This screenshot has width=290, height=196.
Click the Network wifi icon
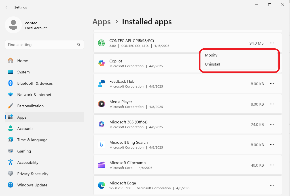(x=10, y=95)
